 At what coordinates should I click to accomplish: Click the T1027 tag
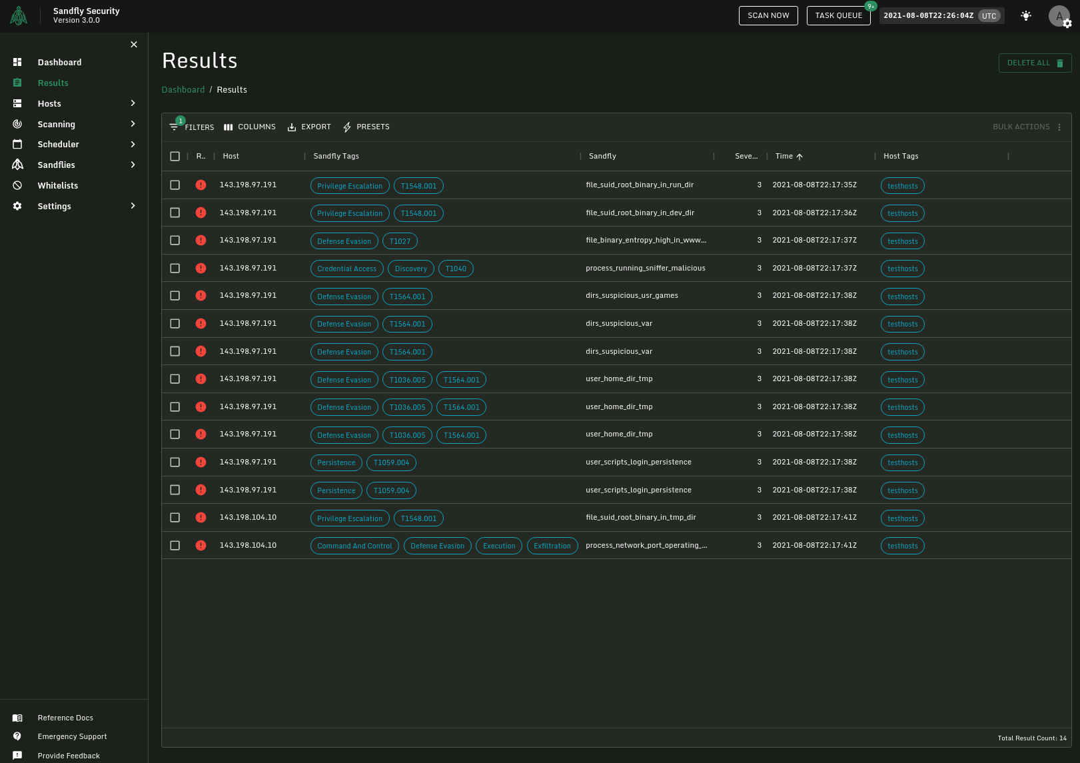tap(400, 242)
